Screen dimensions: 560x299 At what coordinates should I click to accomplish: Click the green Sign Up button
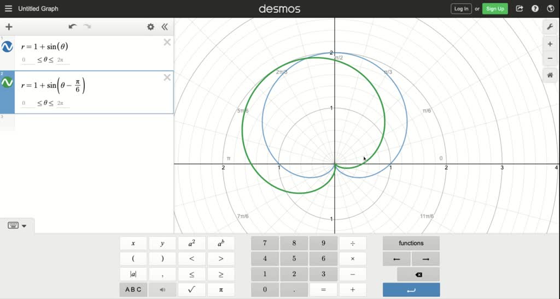click(495, 9)
